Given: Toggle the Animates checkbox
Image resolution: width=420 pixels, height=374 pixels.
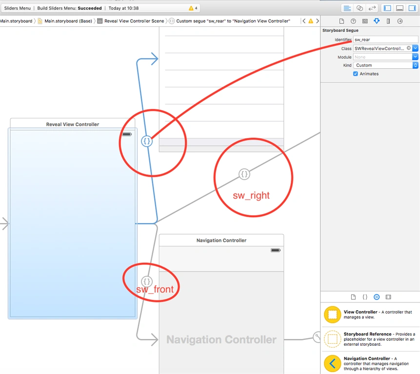Looking at the screenshot, I should point(356,74).
